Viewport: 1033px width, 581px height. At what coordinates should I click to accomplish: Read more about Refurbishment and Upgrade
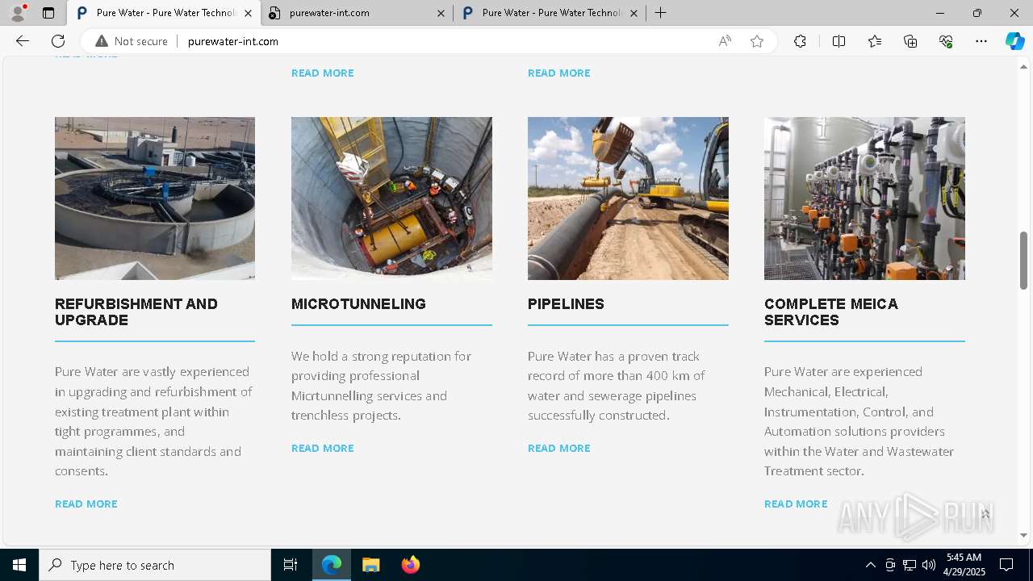click(x=86, y=504)
